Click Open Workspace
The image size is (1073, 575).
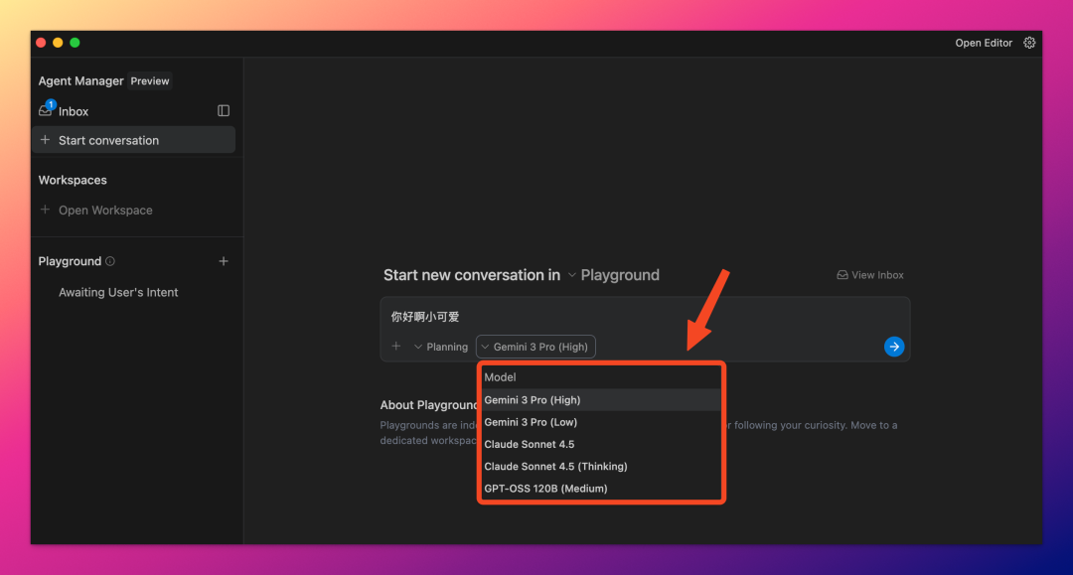(x=105, y=210)
